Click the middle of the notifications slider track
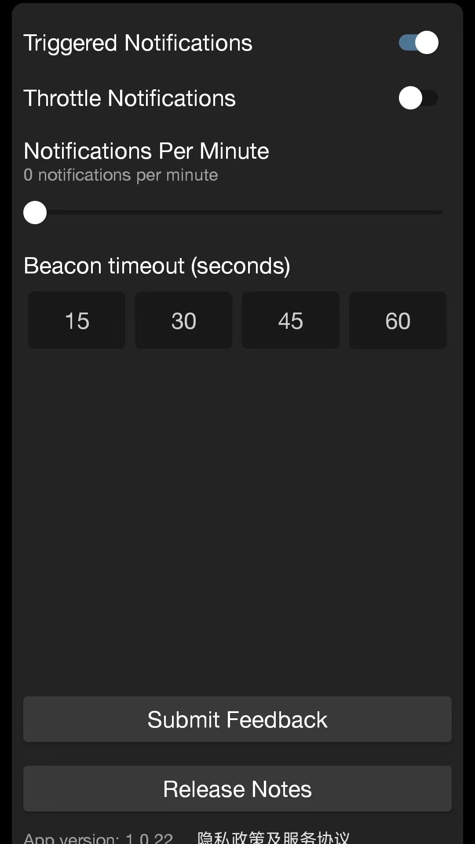475x844 pixels. coord(237,213)
